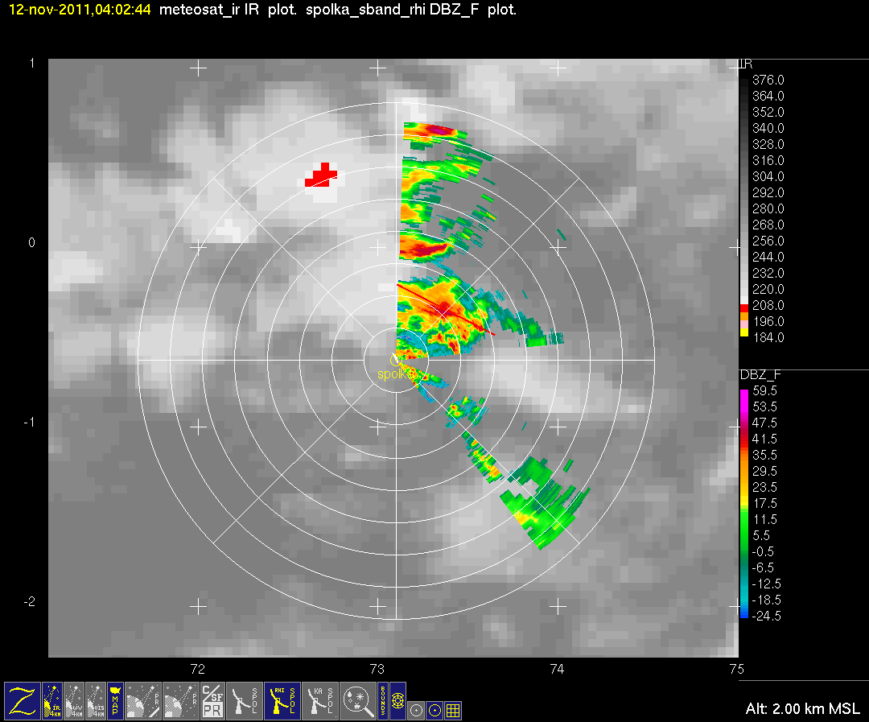Toggle the BOUNDS overlay button
The height and width of the screenshot is (722, 869).
pyautogui.click(x=383, y=701)
